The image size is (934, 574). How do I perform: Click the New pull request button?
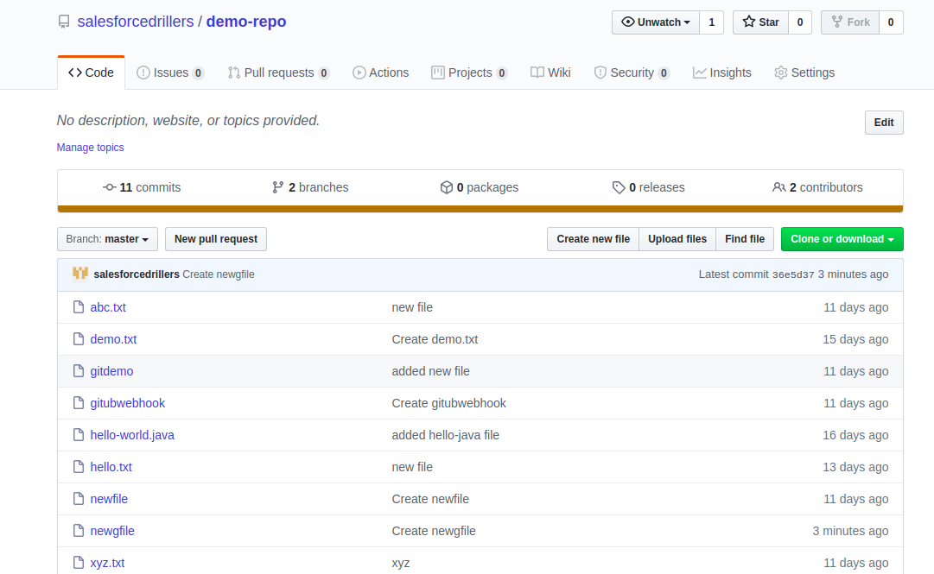216,239
